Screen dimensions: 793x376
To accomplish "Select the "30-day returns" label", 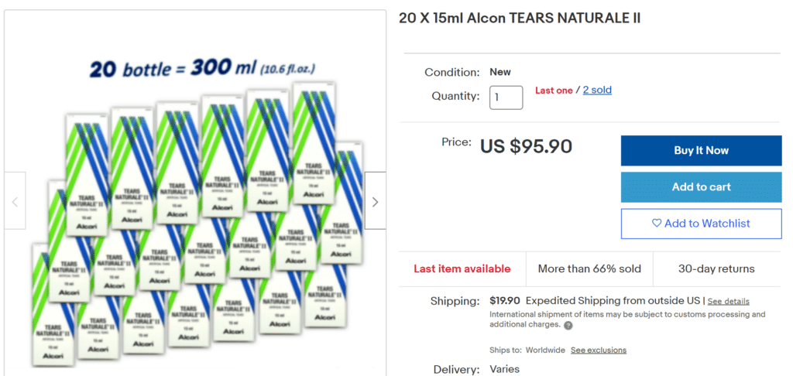I will pos(716,269).
